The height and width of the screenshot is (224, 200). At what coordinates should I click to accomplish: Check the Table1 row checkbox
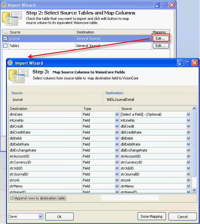5,46
